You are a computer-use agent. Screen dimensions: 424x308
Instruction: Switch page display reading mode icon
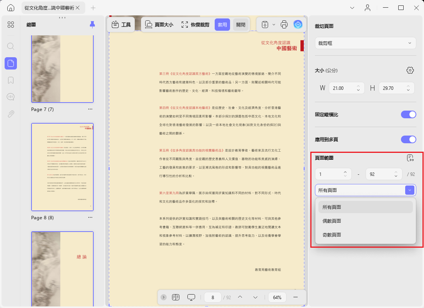(x=176, y=297)
